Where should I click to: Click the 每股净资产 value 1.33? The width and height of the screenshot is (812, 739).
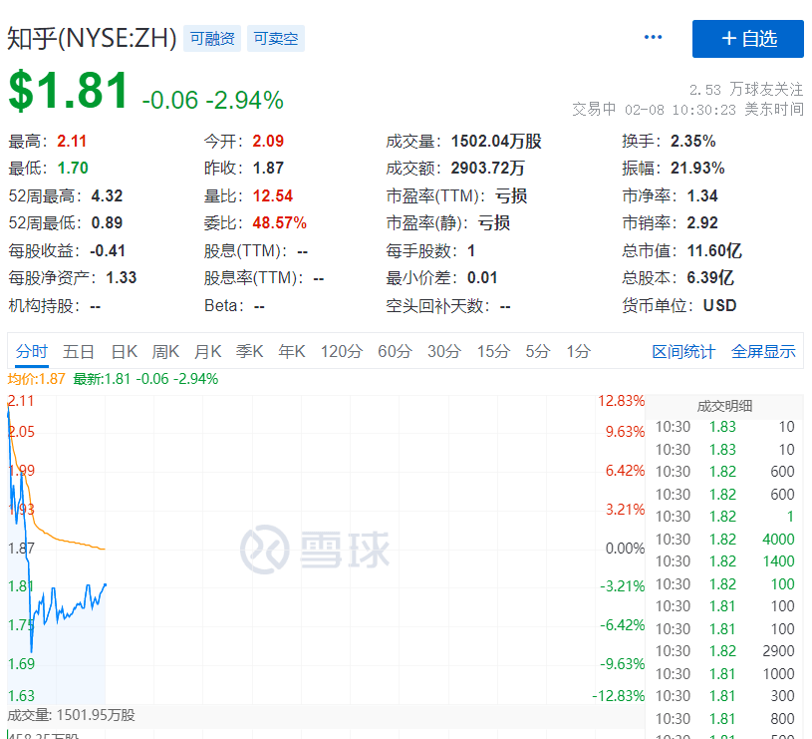point(122,278)
